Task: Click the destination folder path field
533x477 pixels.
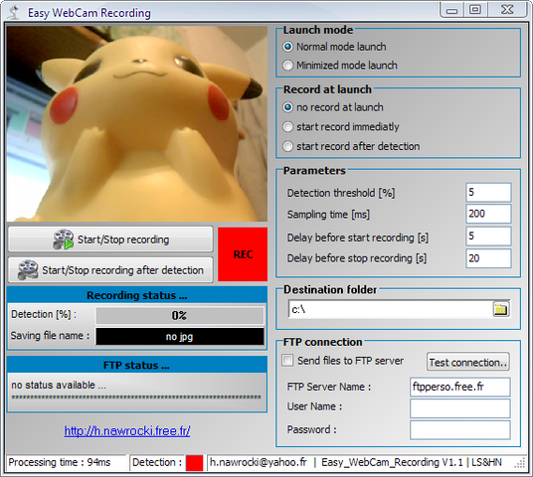Action: [x=390, y=309]
